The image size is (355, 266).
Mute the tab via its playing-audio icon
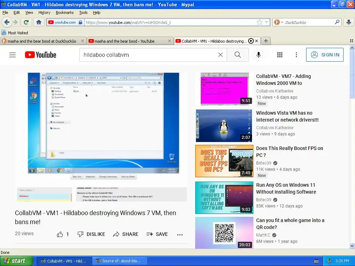click(x=251, y=41)
